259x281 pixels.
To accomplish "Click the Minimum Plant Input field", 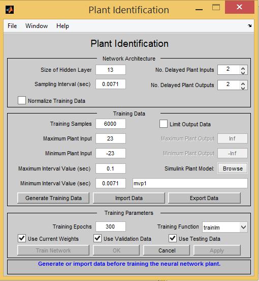I will point(111,153).
